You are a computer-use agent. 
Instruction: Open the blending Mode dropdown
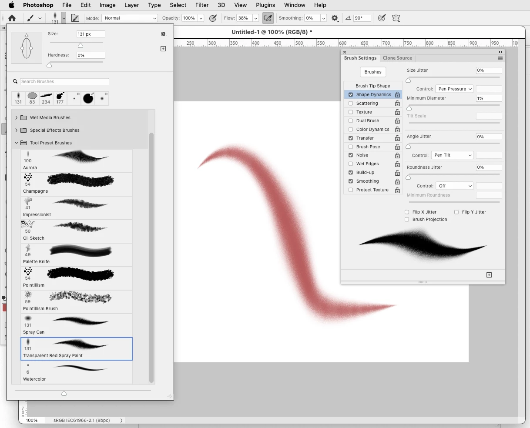click(130, 18)
